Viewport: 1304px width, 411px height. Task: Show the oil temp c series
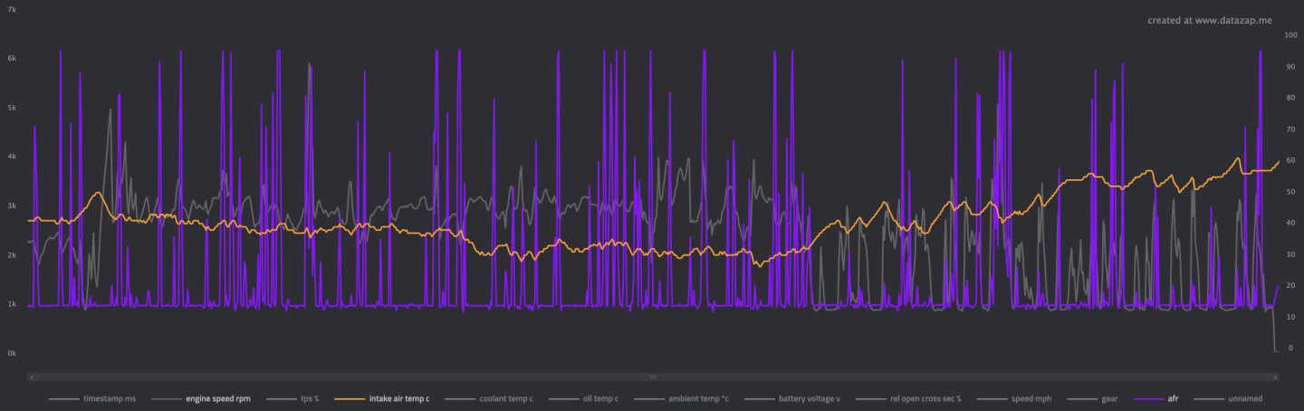tap(583, 398)
